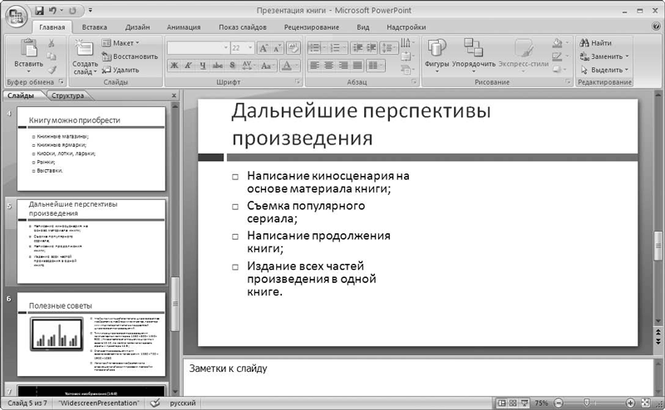Expand the Выделить dropdown

tap(604, 70)
